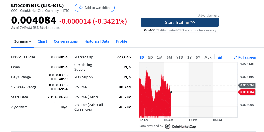Click the Market Cap value 272,645
The width and height of the screenshot is (264, 132).
point(124,57)
